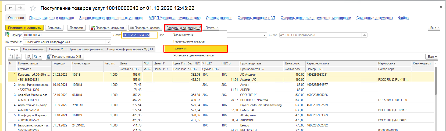Click the document status icon near Номер
This screenshot has height=131, width=446.
(8, 35)
